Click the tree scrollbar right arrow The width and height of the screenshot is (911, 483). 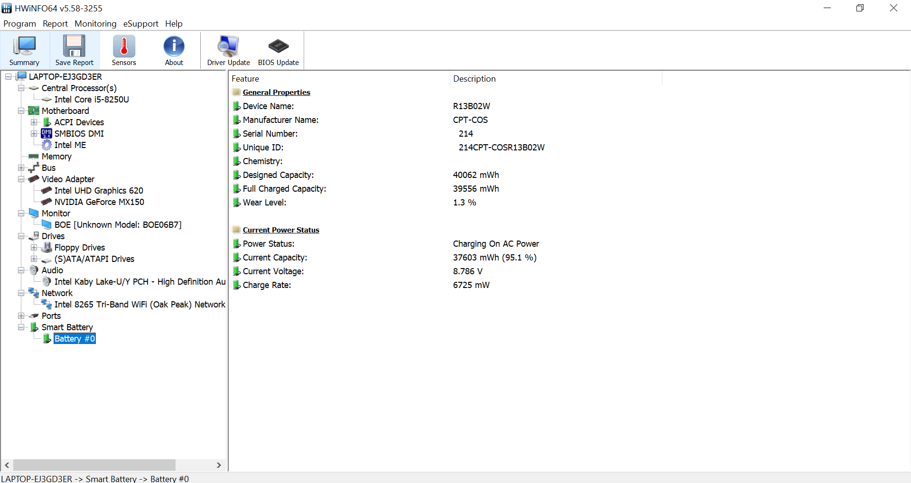click(x=219, y=465)
